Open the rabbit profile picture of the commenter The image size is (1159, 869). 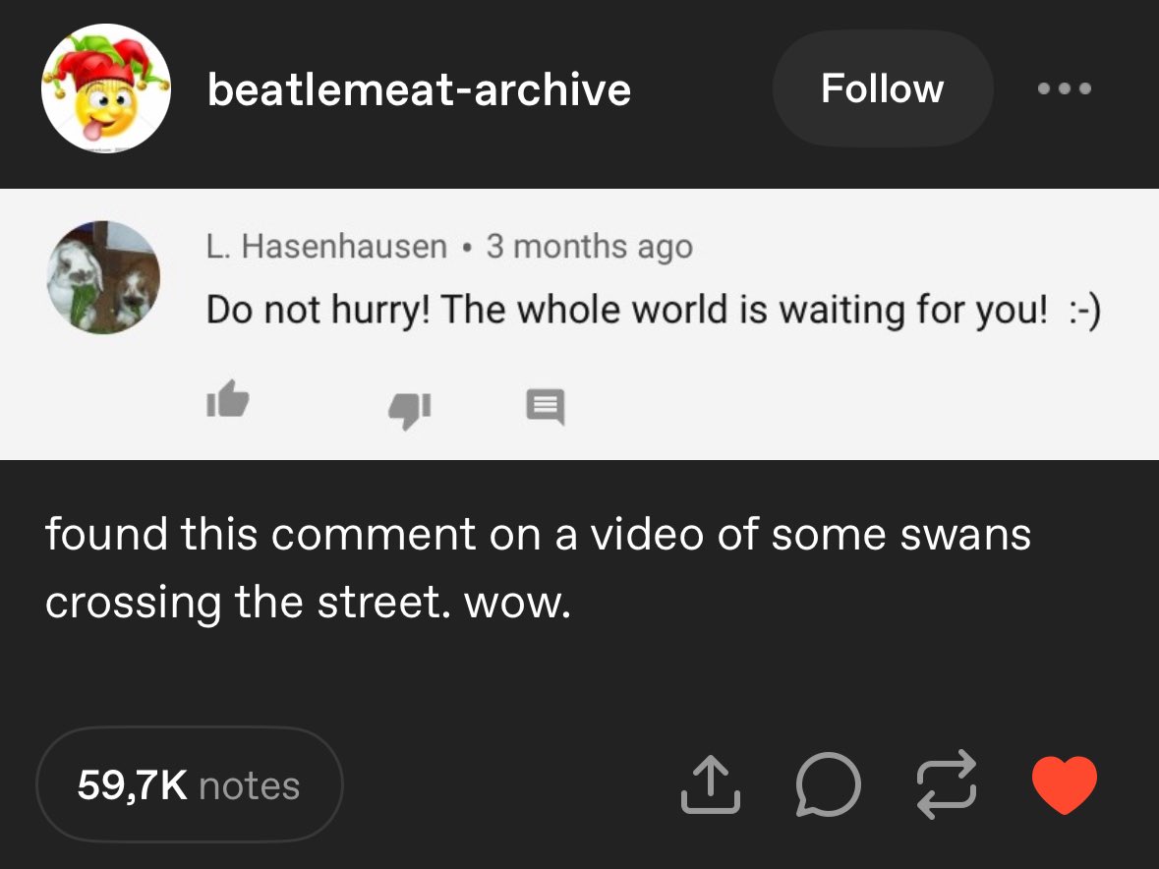[103, 277]
